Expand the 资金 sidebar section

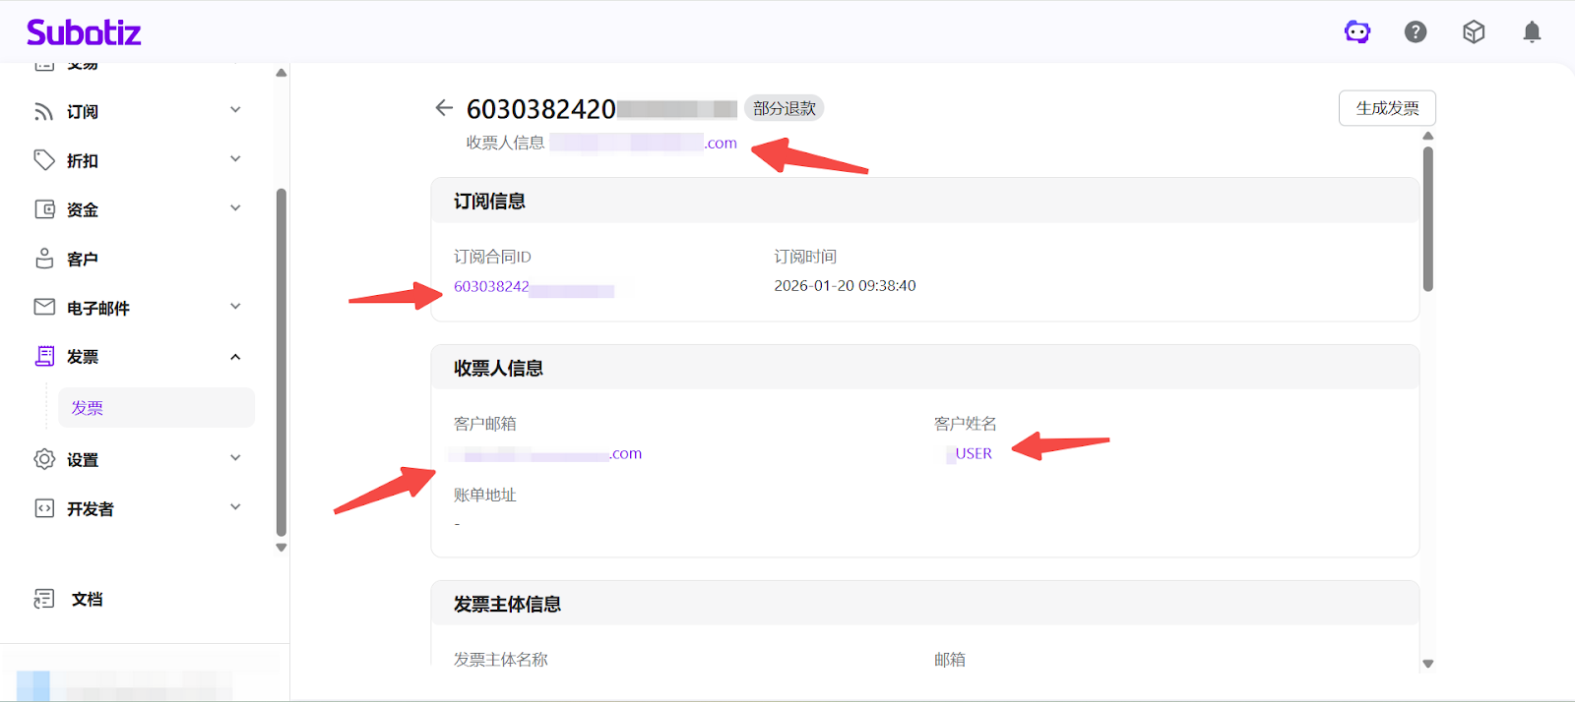click(235, 208)
